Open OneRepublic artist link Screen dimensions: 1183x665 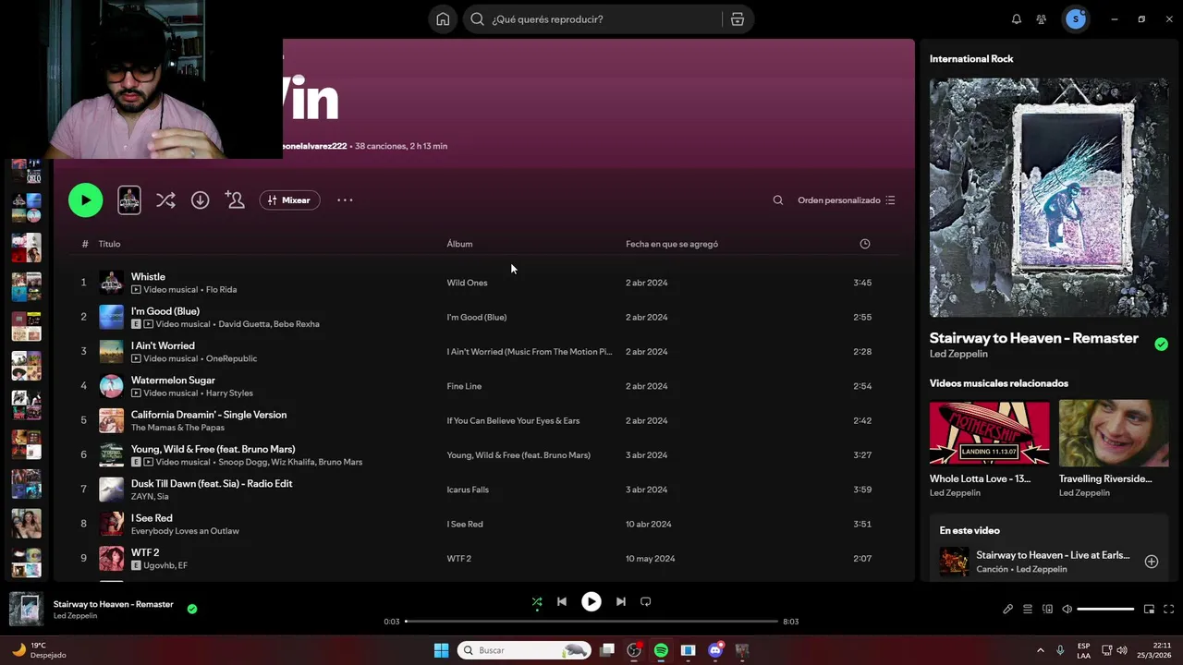[231, 358]
